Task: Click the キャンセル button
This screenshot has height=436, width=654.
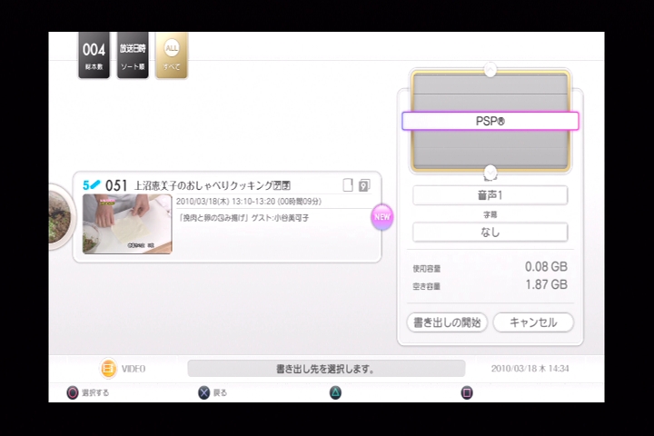Action: [533, 322]
